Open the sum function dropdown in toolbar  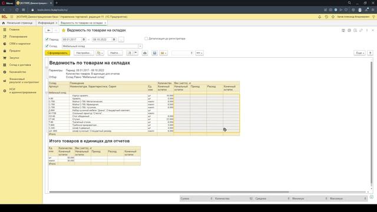[199, 53]
